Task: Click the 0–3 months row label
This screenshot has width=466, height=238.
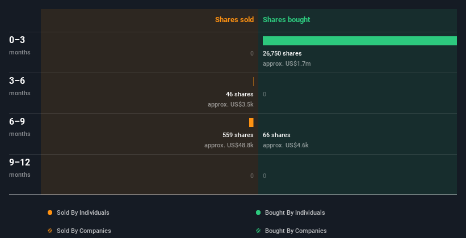Action: coord(20,45)
